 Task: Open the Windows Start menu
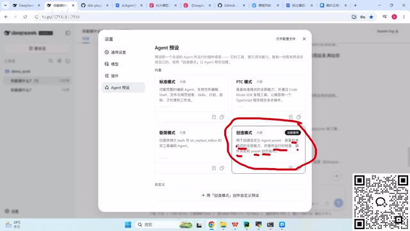click(x=128, y=225)
